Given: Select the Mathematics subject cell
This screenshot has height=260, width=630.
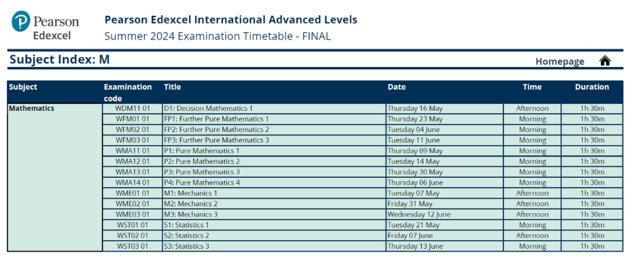Looking at the screenshot, I should (55, 177).
